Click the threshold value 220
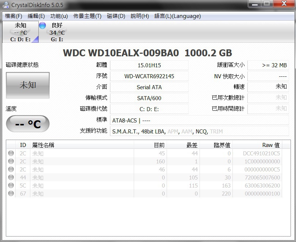The width and height of the screenshot is (296, 242). click(226, 194)
